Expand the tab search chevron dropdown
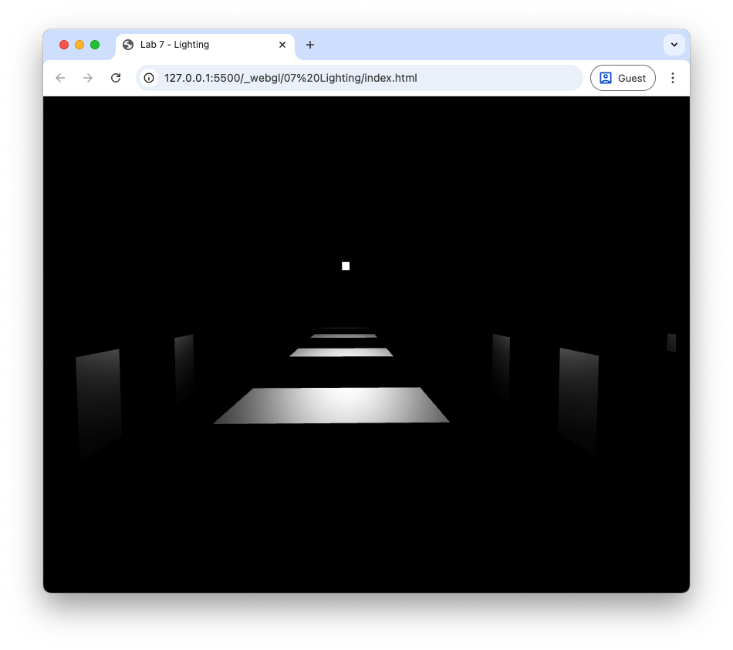This screenshot has height=650, width=733. [x=674, y=45]
